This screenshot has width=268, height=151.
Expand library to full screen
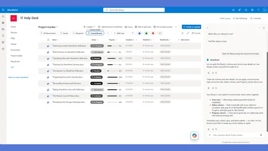[188, 33]
